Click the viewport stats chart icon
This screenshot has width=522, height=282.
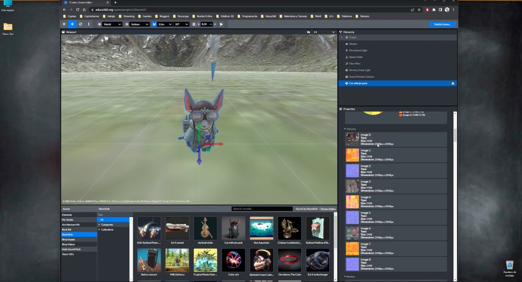[309, 32]
